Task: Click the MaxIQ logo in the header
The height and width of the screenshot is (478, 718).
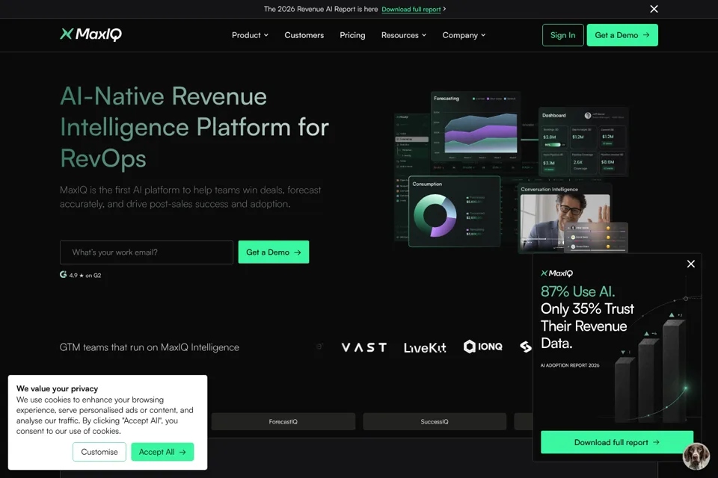Action: click(90, 34)
